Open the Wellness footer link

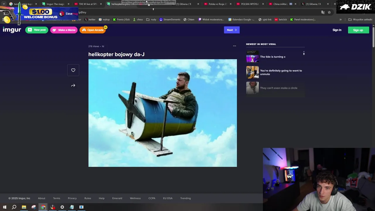pos(135,198)
